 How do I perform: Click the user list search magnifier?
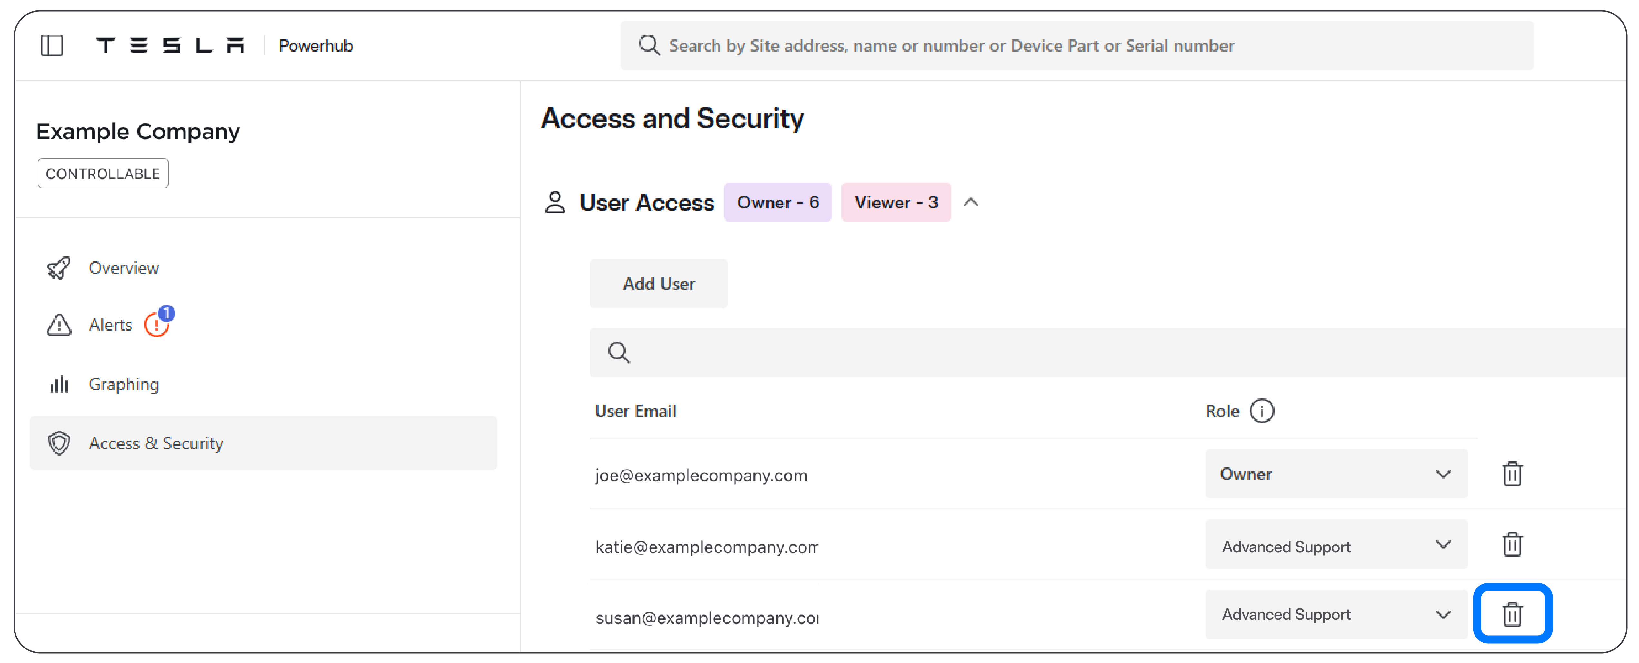(x=619, y=353)
